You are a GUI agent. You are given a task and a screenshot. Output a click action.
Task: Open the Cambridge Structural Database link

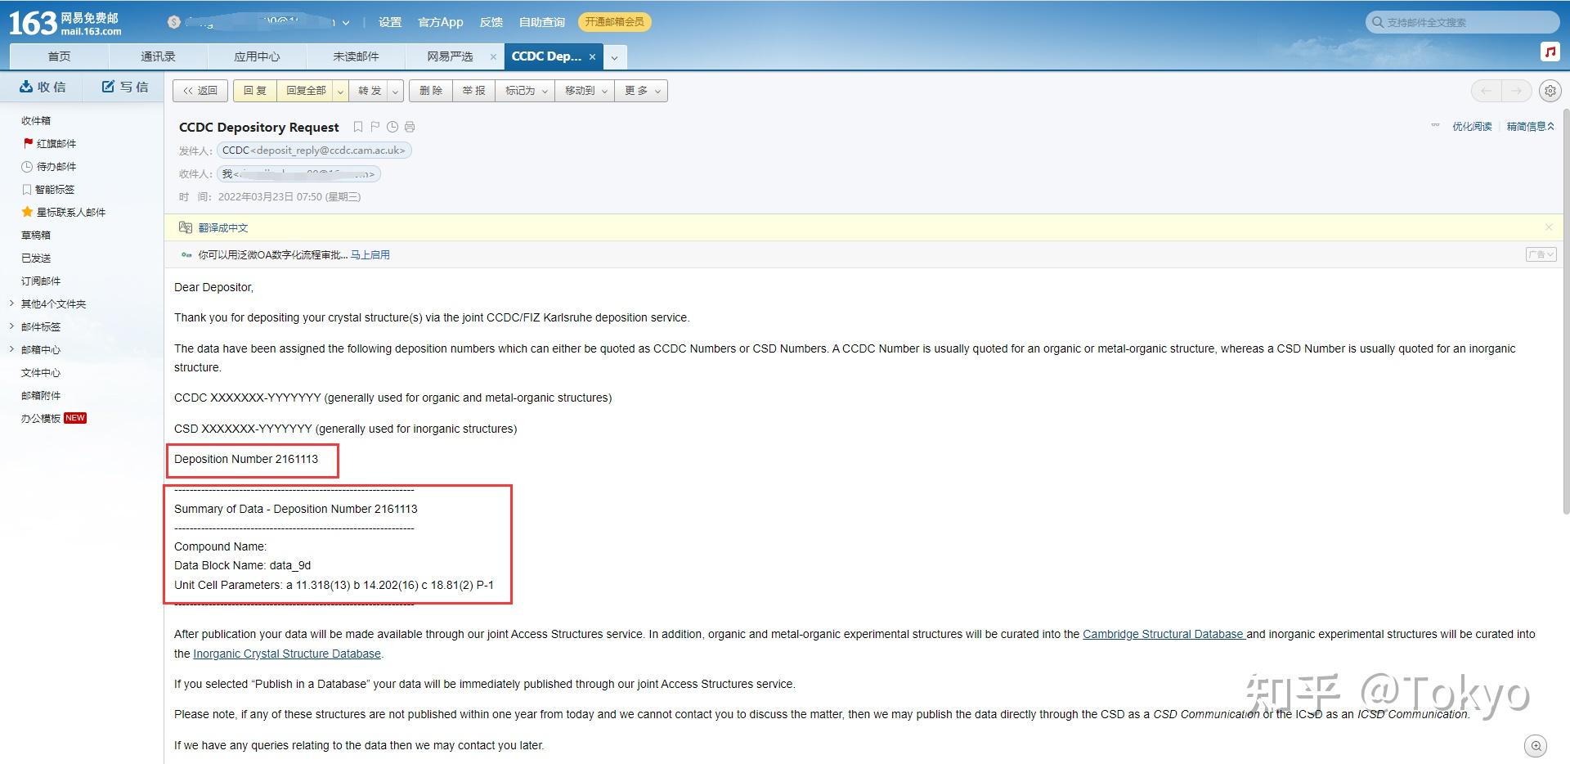(x=1163, y=634)
